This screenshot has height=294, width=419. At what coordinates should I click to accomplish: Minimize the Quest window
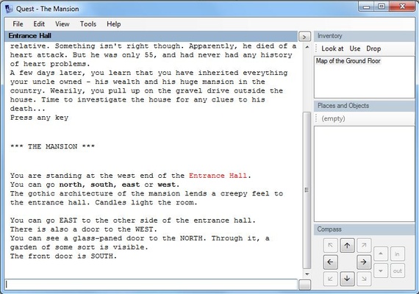point(366,7)
